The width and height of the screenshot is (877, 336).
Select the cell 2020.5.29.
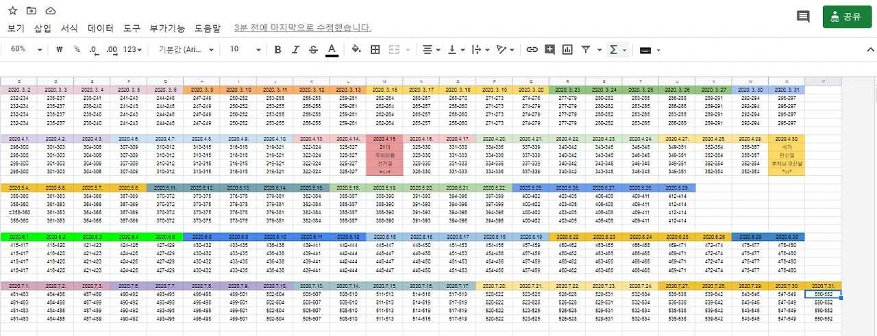pyautogui.click(x=677, y=188)
